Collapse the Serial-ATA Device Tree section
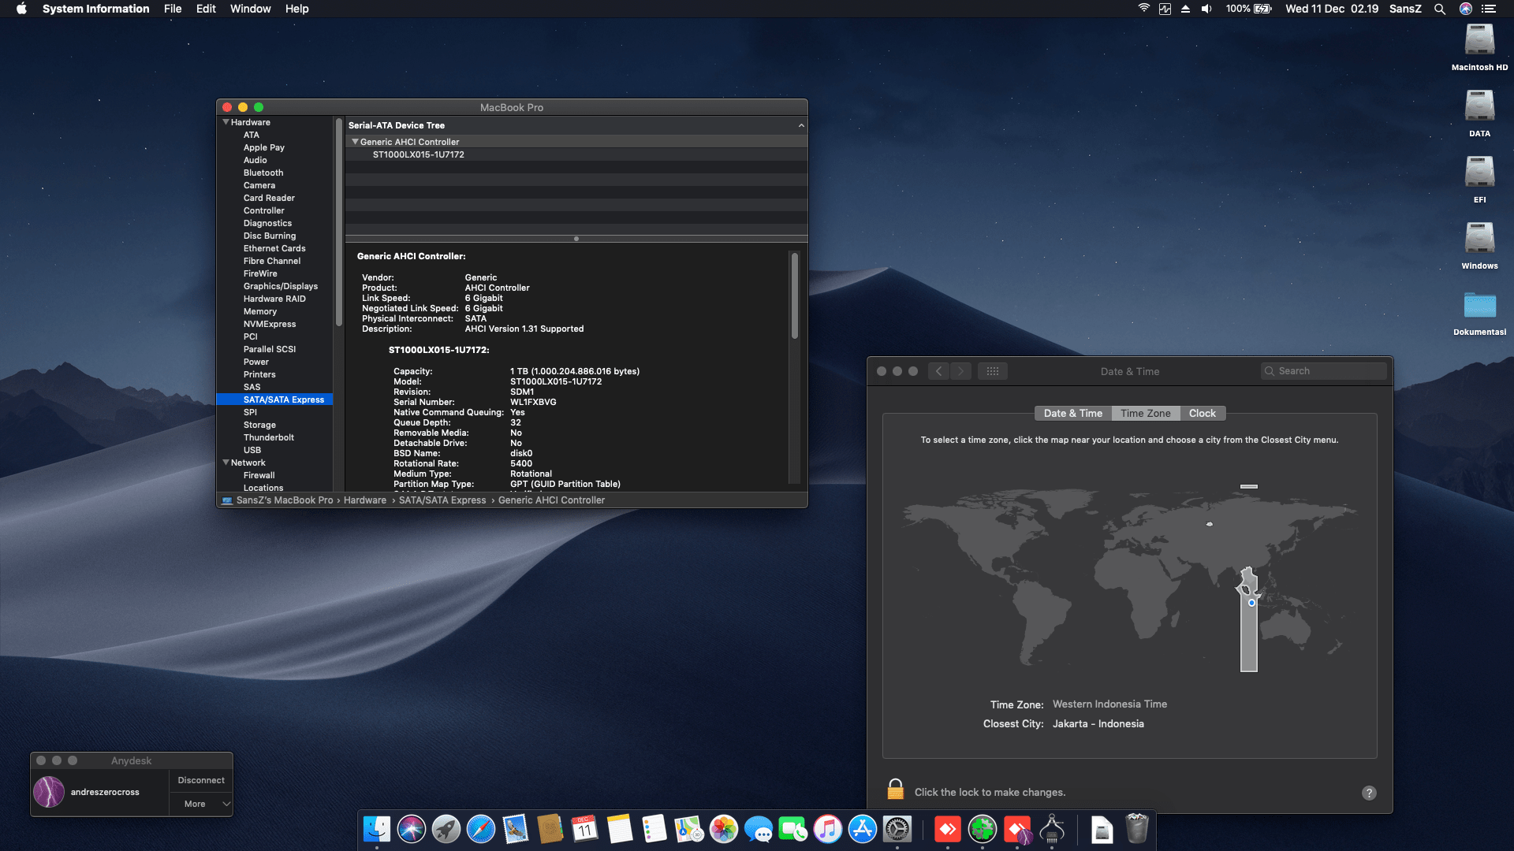 point(801,124)
